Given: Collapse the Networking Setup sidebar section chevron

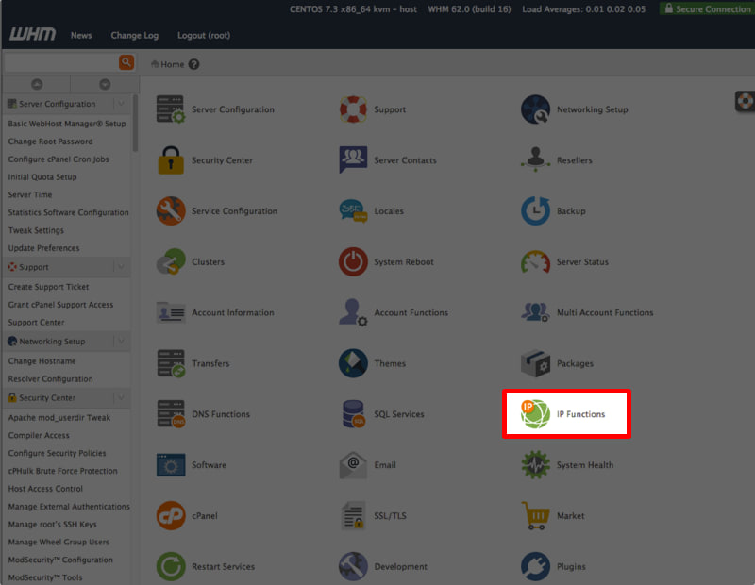Looking at the screenshot, I should (122, 341).
